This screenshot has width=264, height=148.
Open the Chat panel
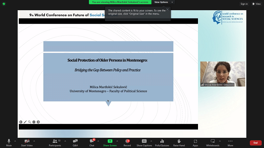pos(92,142)
